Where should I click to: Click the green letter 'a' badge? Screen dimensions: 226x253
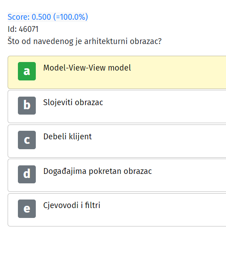click(27, 71)
